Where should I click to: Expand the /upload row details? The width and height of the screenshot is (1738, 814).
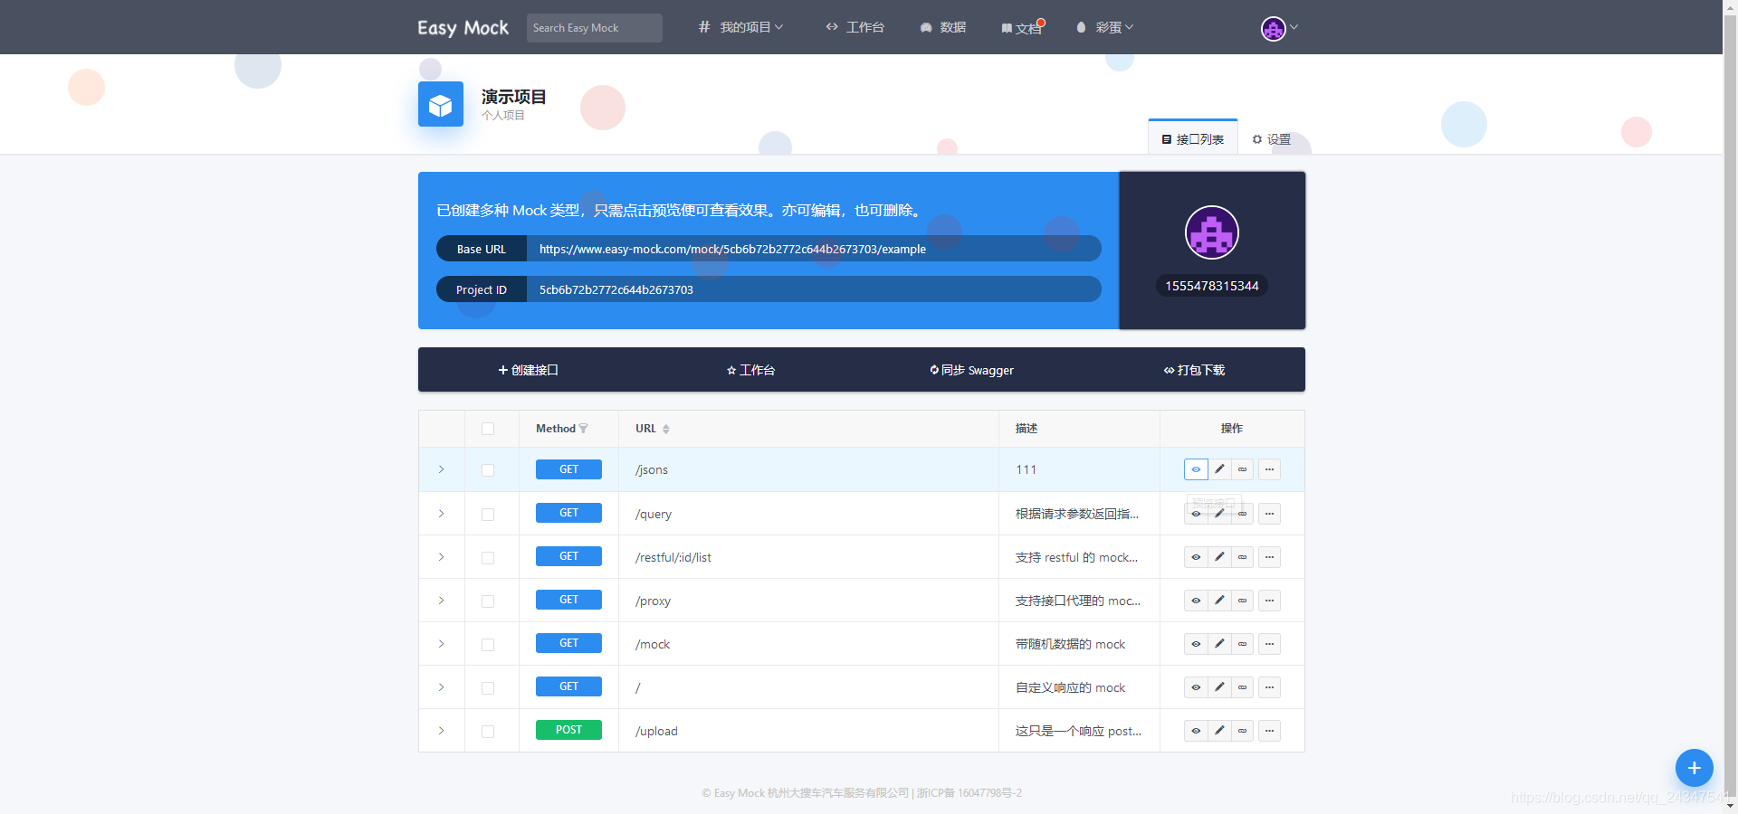[x=442, y=731]
